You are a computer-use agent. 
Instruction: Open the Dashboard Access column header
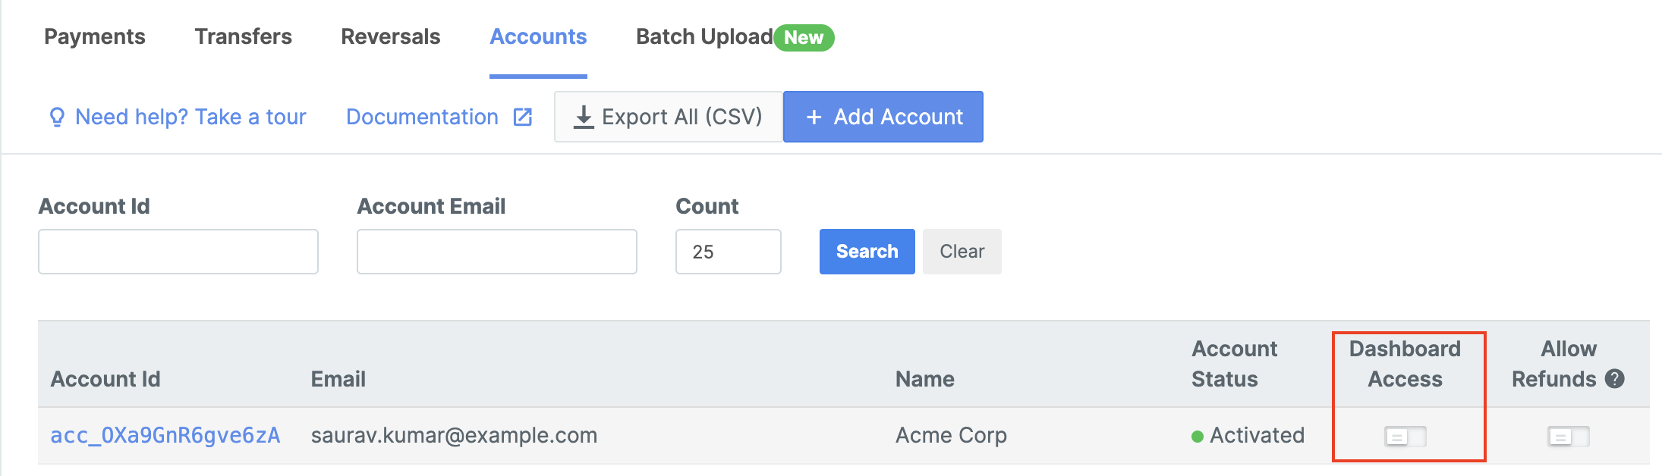[1405, 364]
